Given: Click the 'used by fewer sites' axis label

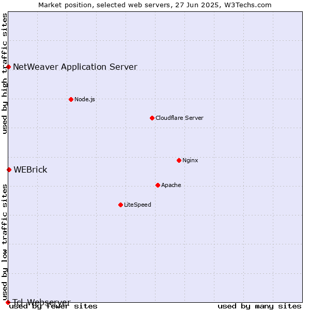Looking at the screenshot, I should click(53, 306).
